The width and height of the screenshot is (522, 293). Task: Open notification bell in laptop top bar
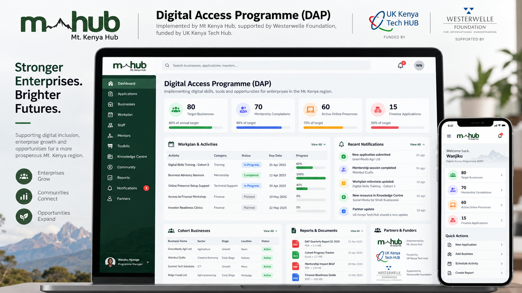coord(401,65)
